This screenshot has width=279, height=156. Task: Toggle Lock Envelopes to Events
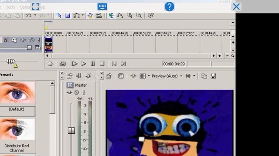90,16
